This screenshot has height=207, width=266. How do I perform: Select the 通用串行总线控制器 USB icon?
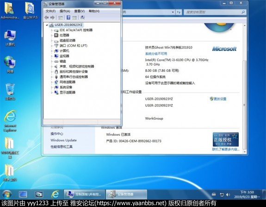tap(56, 77)
